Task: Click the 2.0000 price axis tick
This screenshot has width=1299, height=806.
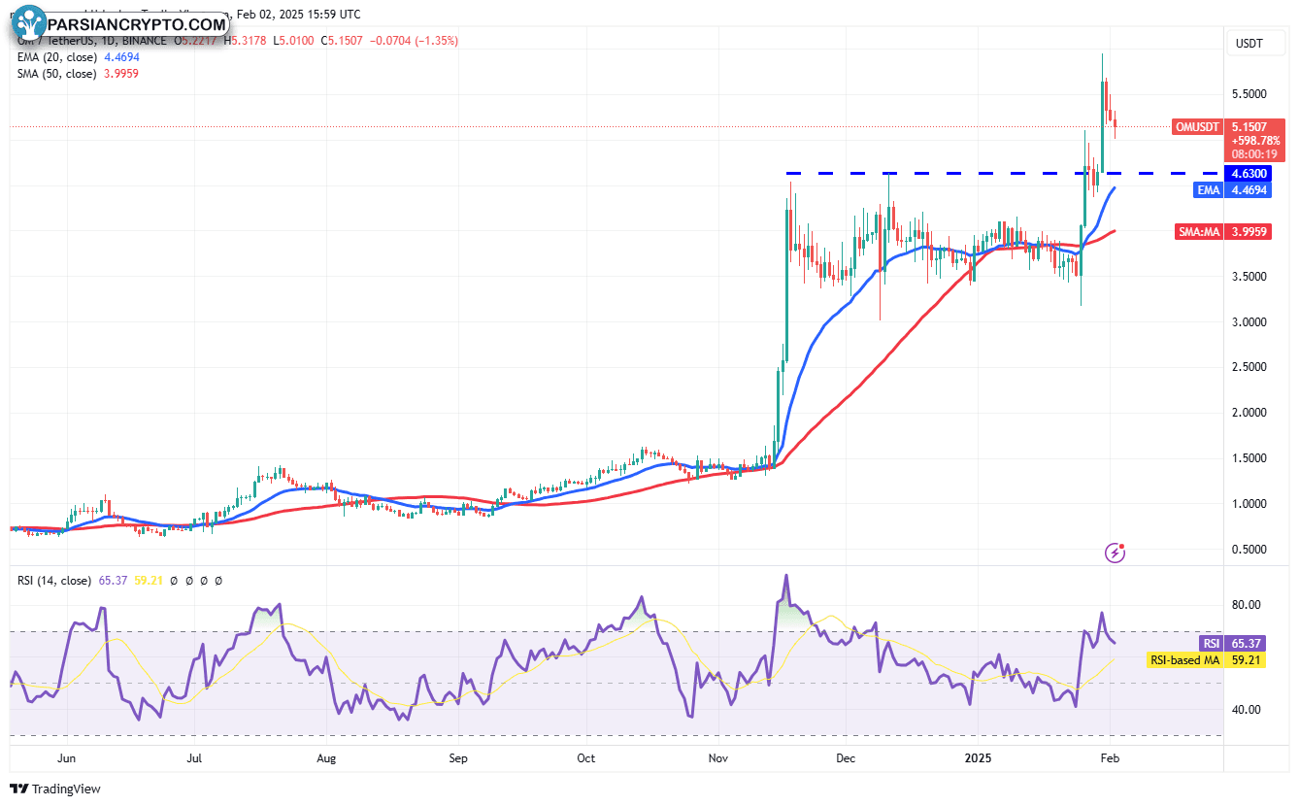Action: click(x=1249, y=413)
